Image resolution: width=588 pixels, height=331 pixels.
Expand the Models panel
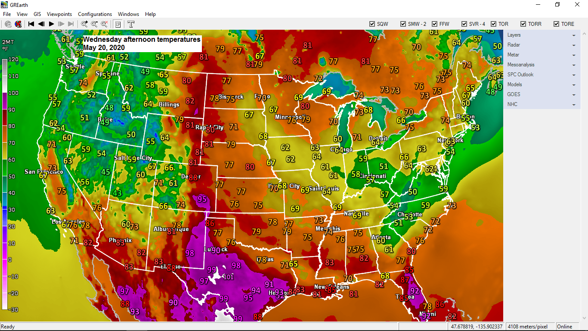click(542, 84)
